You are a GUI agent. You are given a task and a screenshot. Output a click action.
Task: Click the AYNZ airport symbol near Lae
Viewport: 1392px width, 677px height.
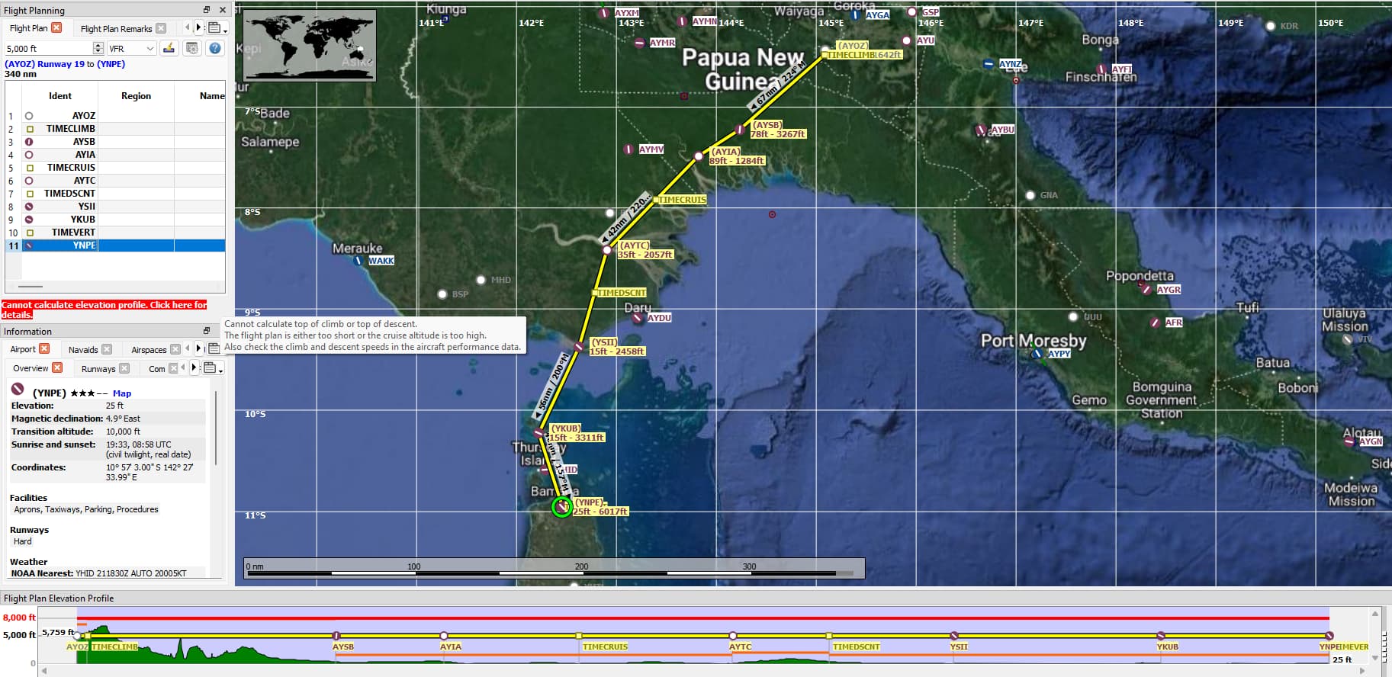point(989,64)
